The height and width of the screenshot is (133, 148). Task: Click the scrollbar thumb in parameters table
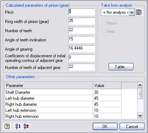pyautogui.click(x=140, y=94)
